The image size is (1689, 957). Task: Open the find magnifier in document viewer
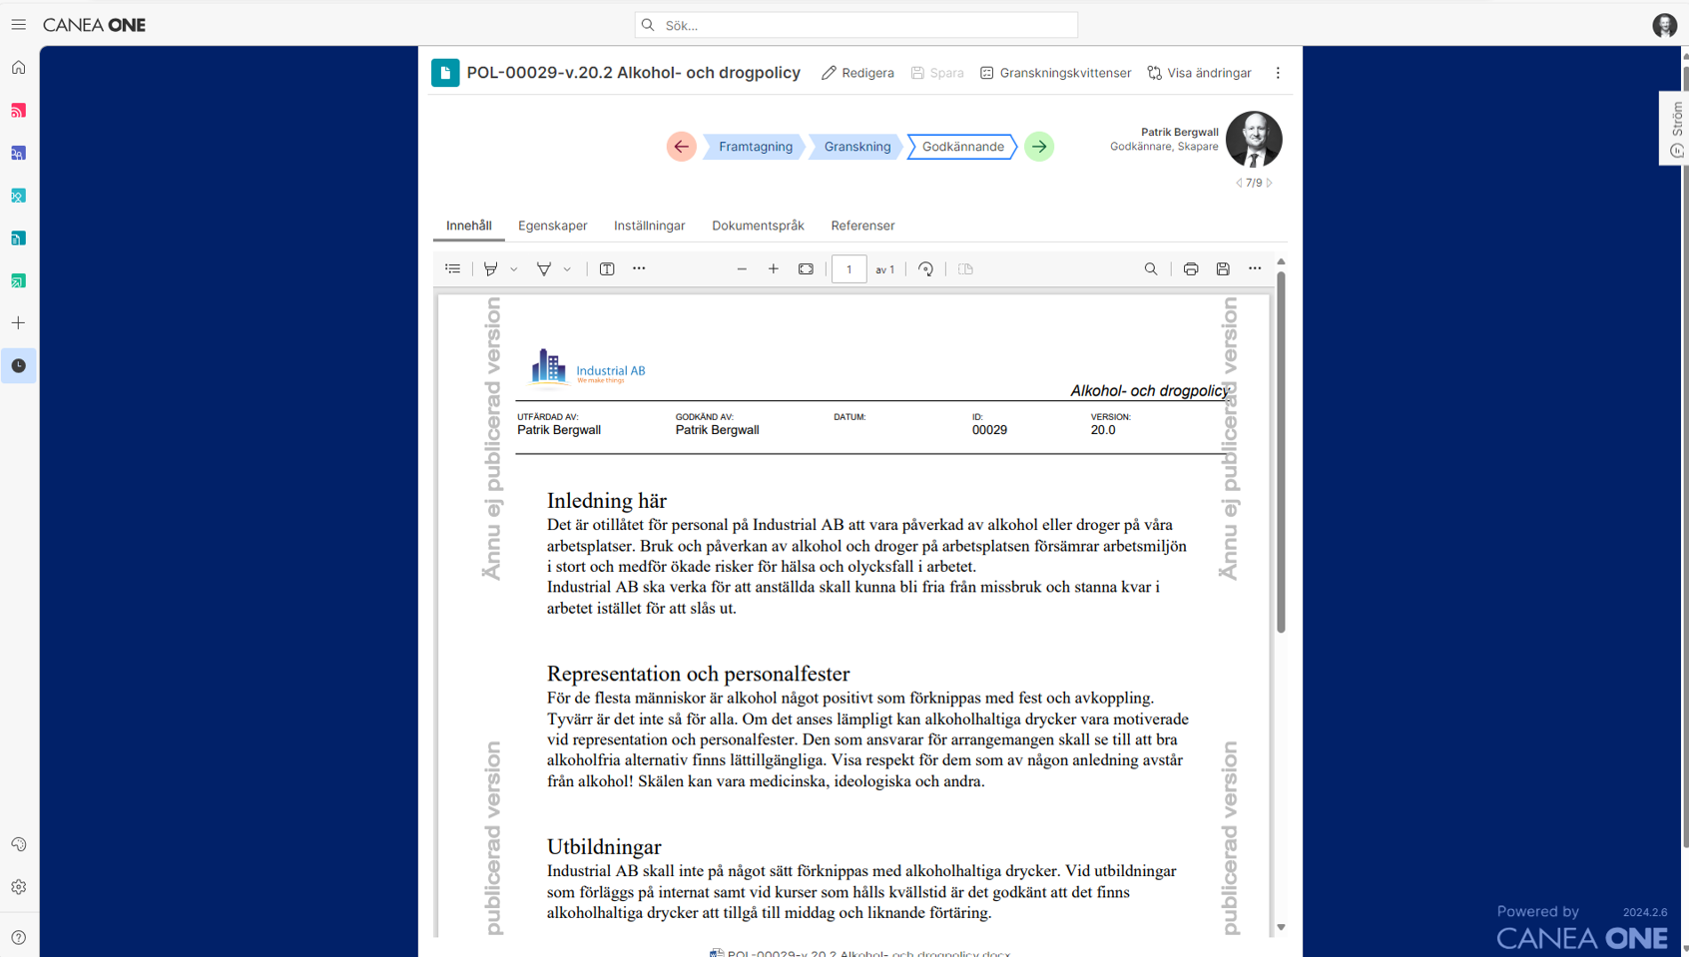1151,269
